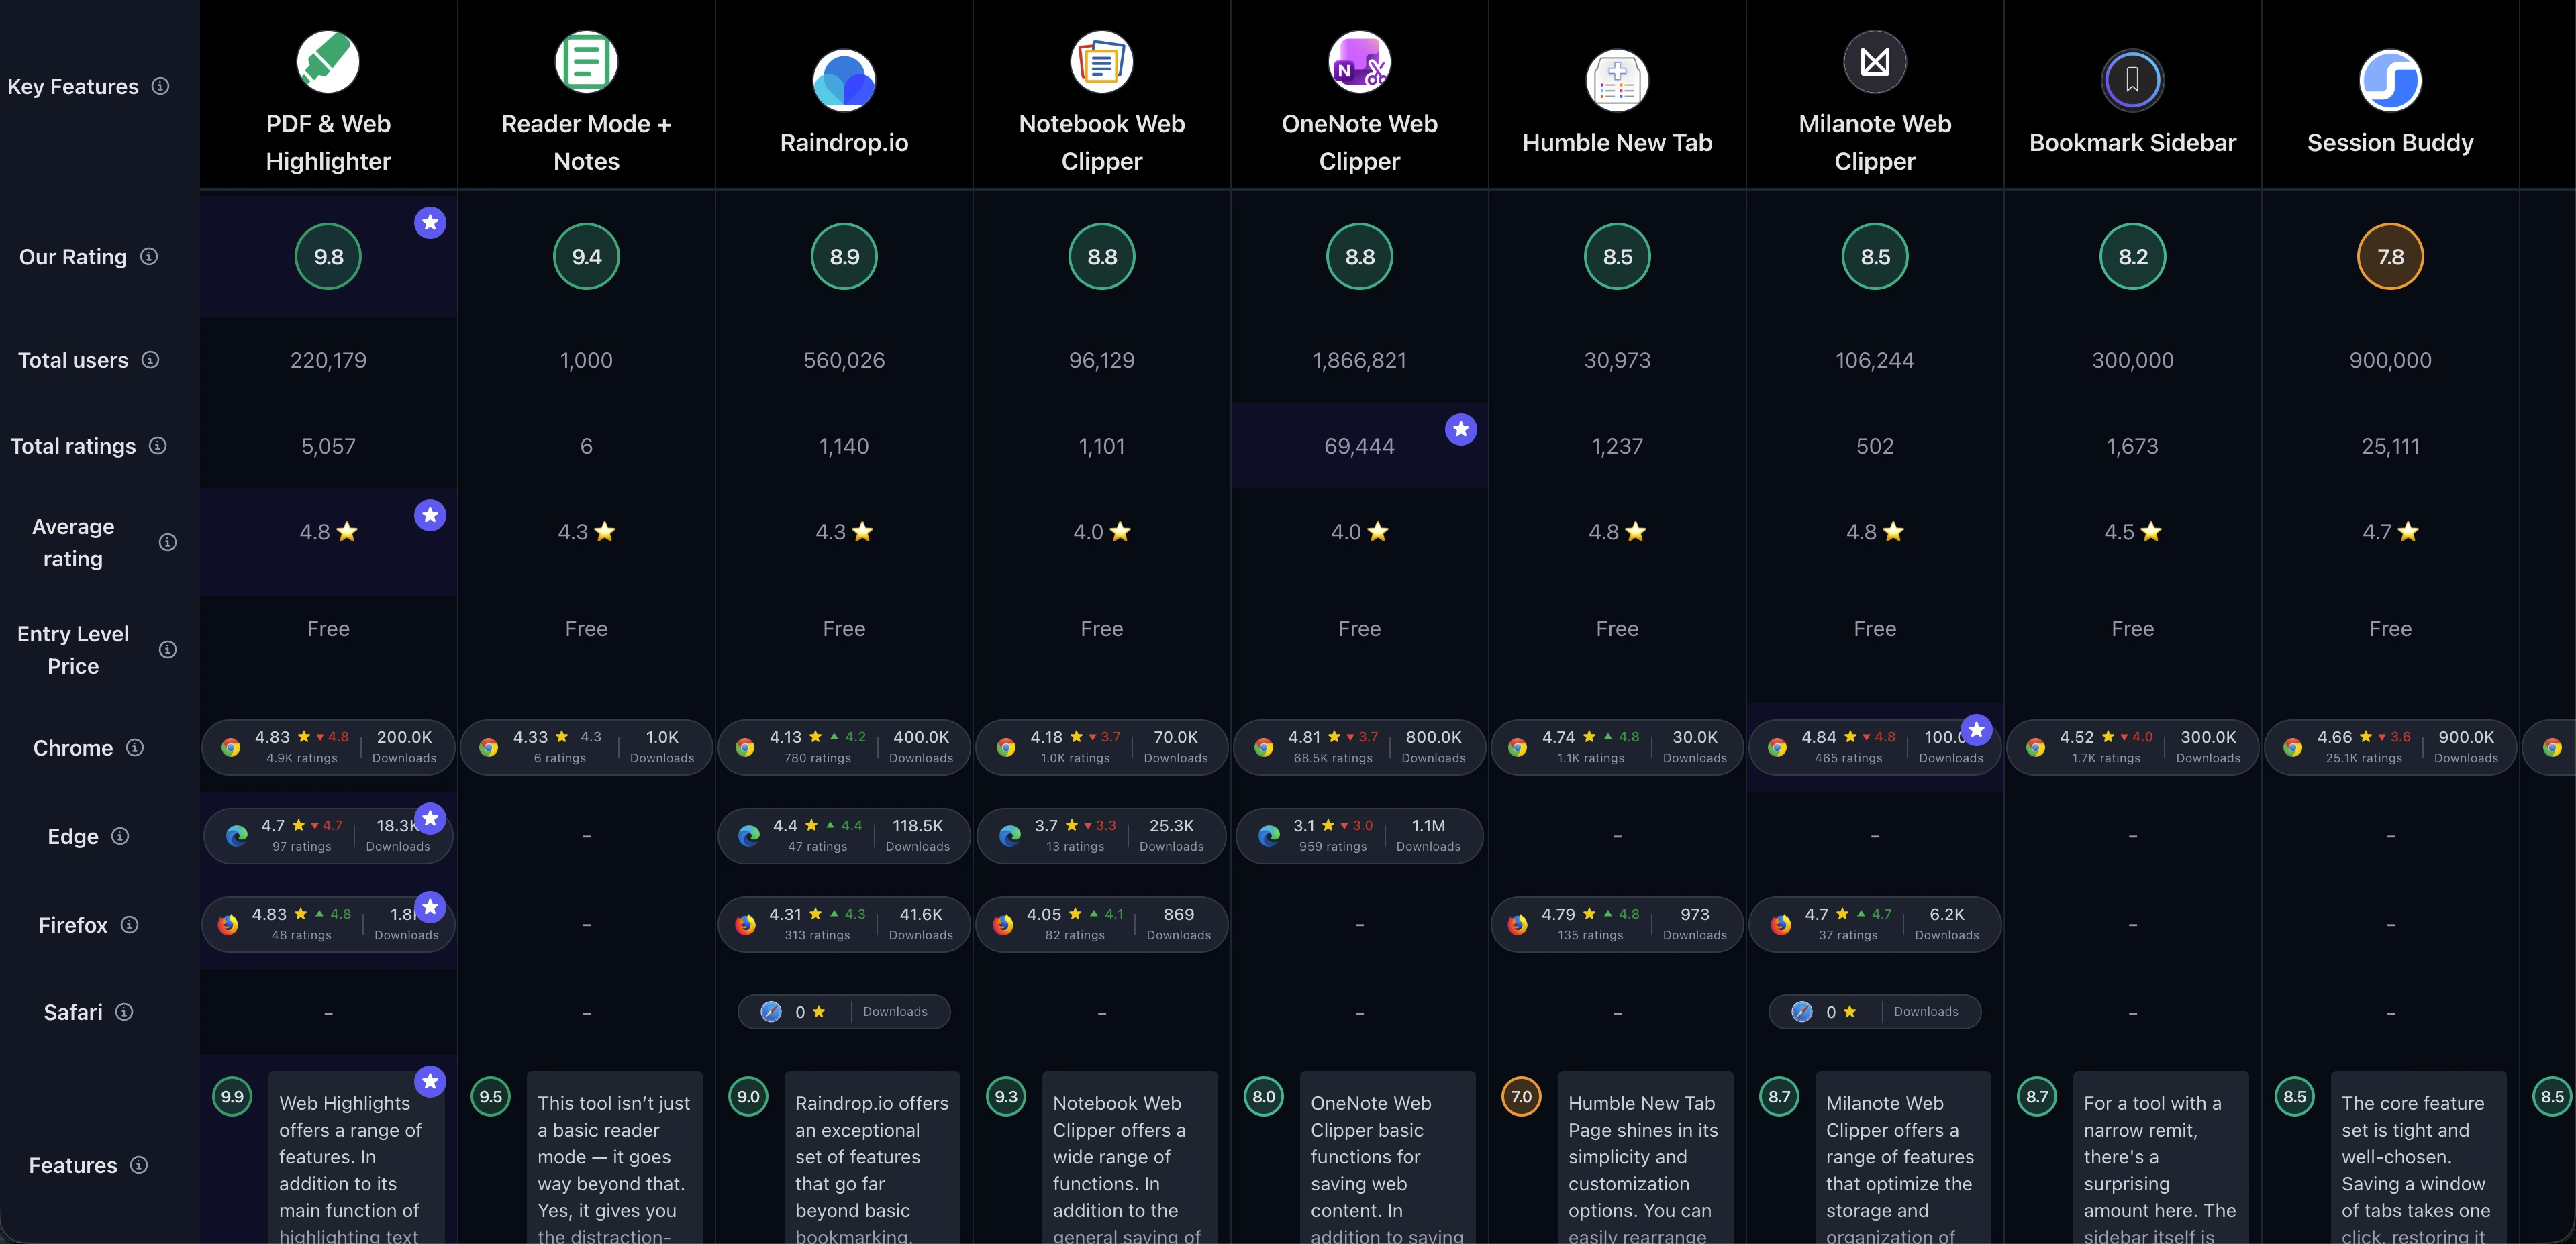Click star badge on Web Highlights features cell
The image size is (2576, 1244).
click(x=430, y=1081)
